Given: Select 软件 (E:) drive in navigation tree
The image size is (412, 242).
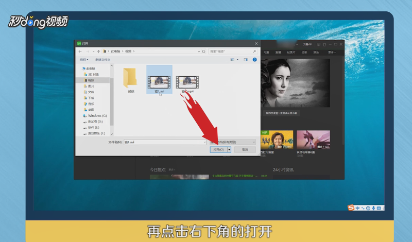Looking at the screenshot, I should 92,128.
